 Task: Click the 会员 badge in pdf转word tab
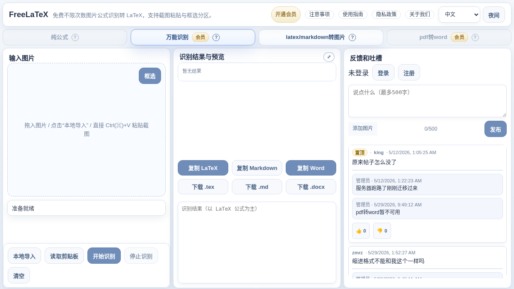click(459, 37)
